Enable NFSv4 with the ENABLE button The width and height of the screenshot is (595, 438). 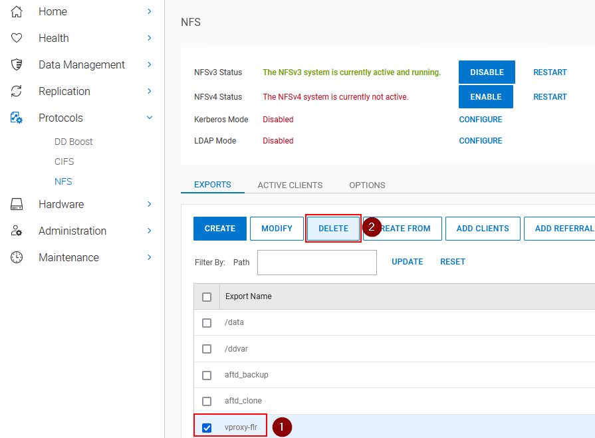point(486,96)
